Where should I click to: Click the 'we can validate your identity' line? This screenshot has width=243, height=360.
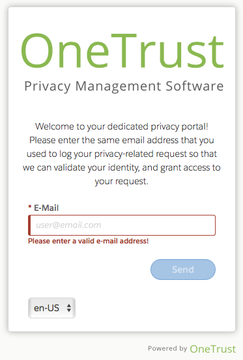[x=121, y=167]
